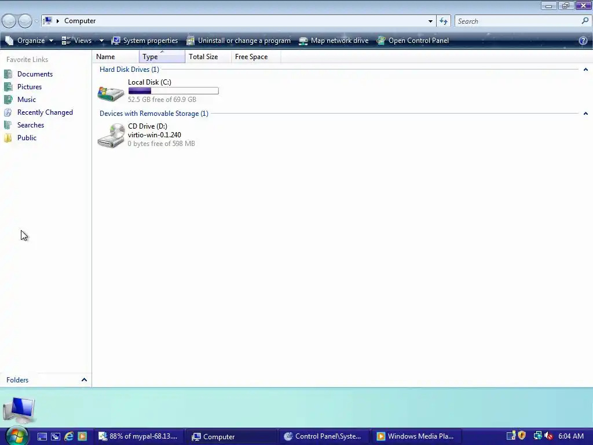The height and width of the screenshot is (445, 593).
Task: Click the volume tray icon
Action: [549, 436]
